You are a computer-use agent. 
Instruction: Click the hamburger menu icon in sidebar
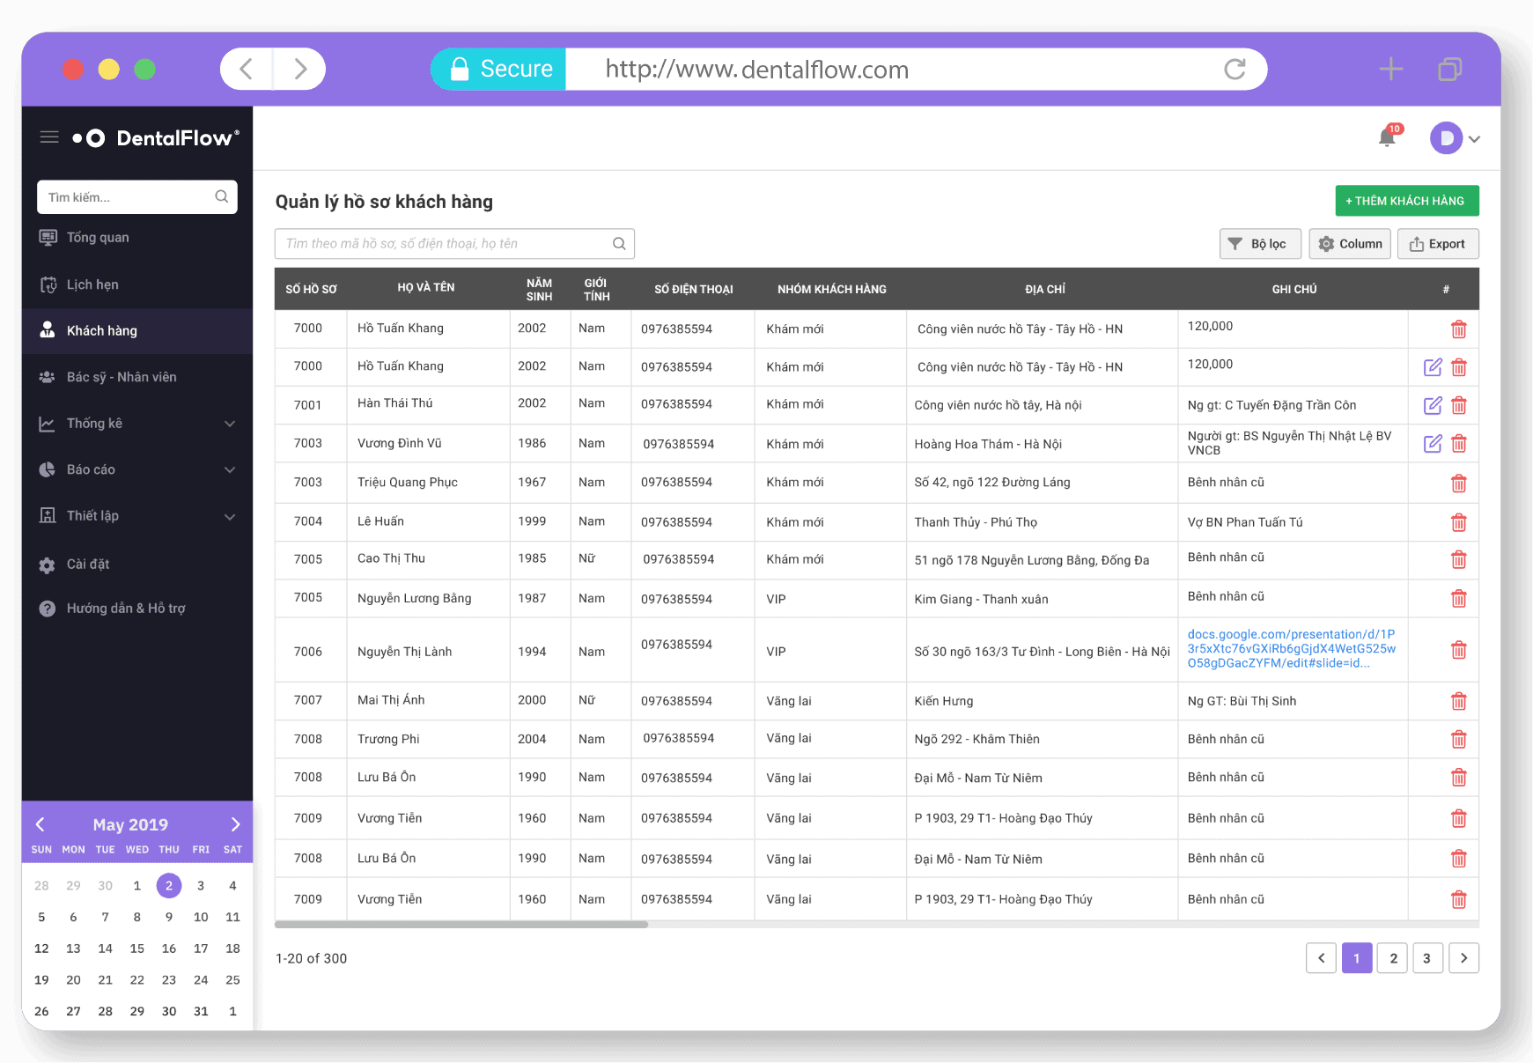[x=49, y=137]
